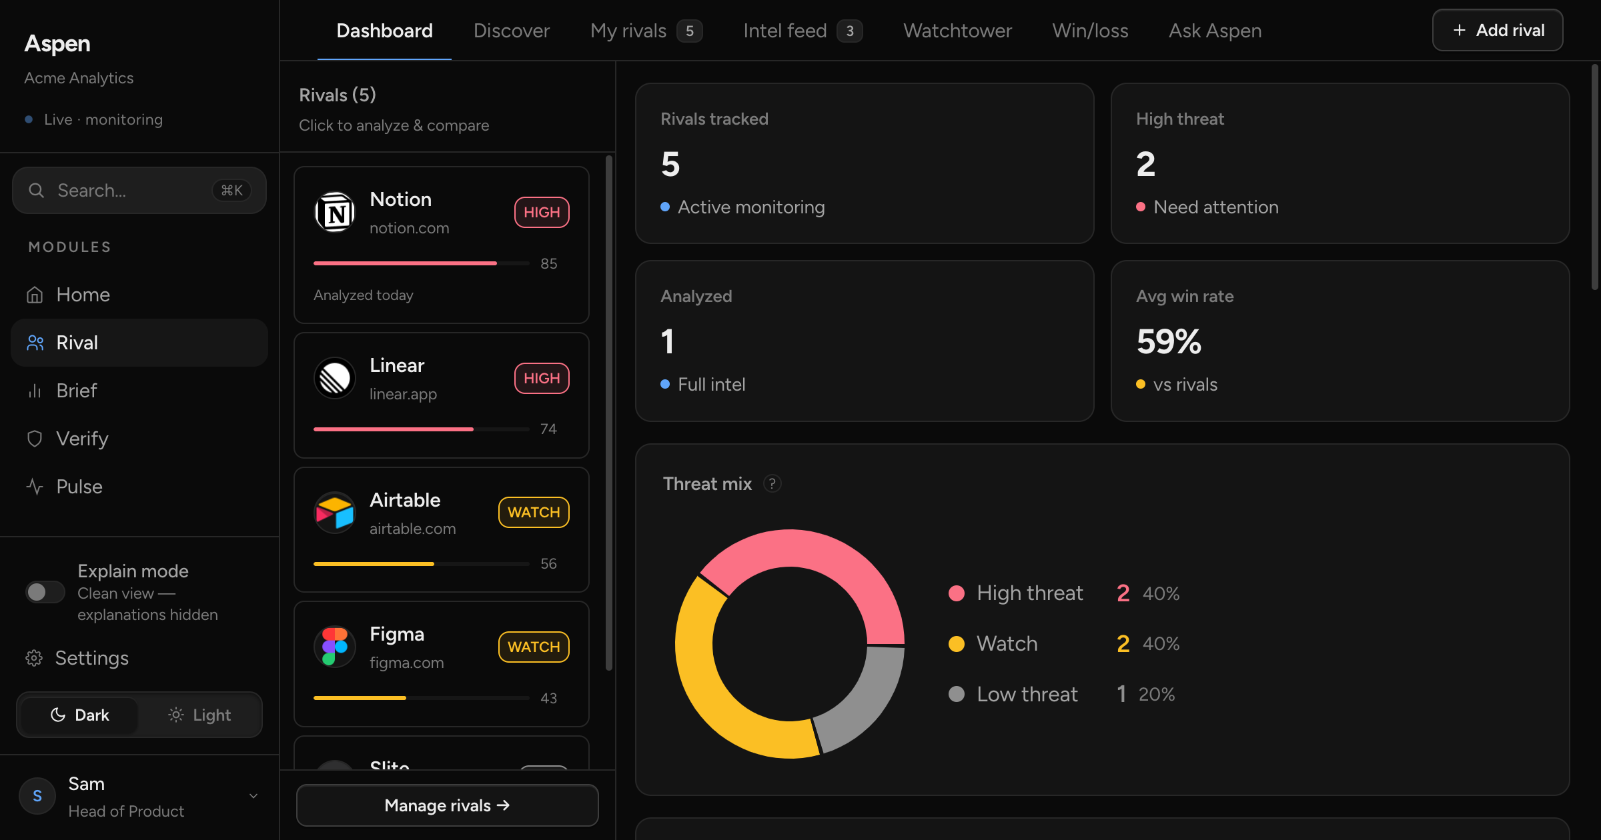Click the Aspen app title
The image size is (1601, 840).
[57, 43]
